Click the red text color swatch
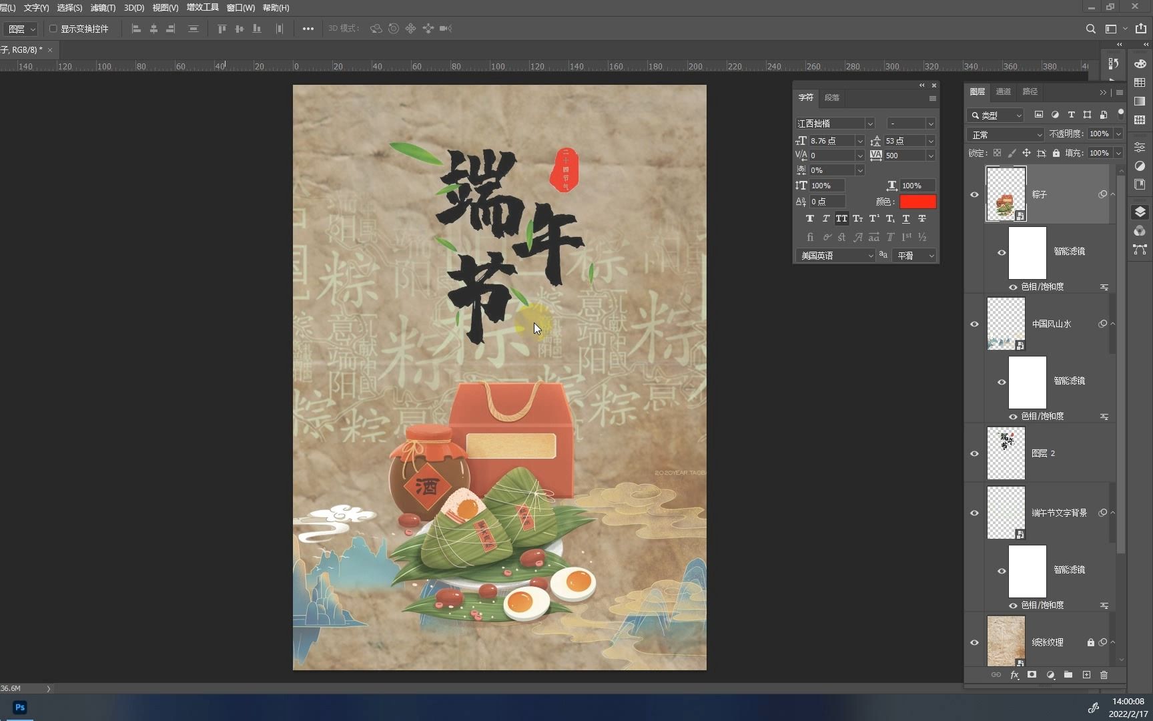Image resolution: width=1153 pixels, height=721 pixels. coord(917,202)
